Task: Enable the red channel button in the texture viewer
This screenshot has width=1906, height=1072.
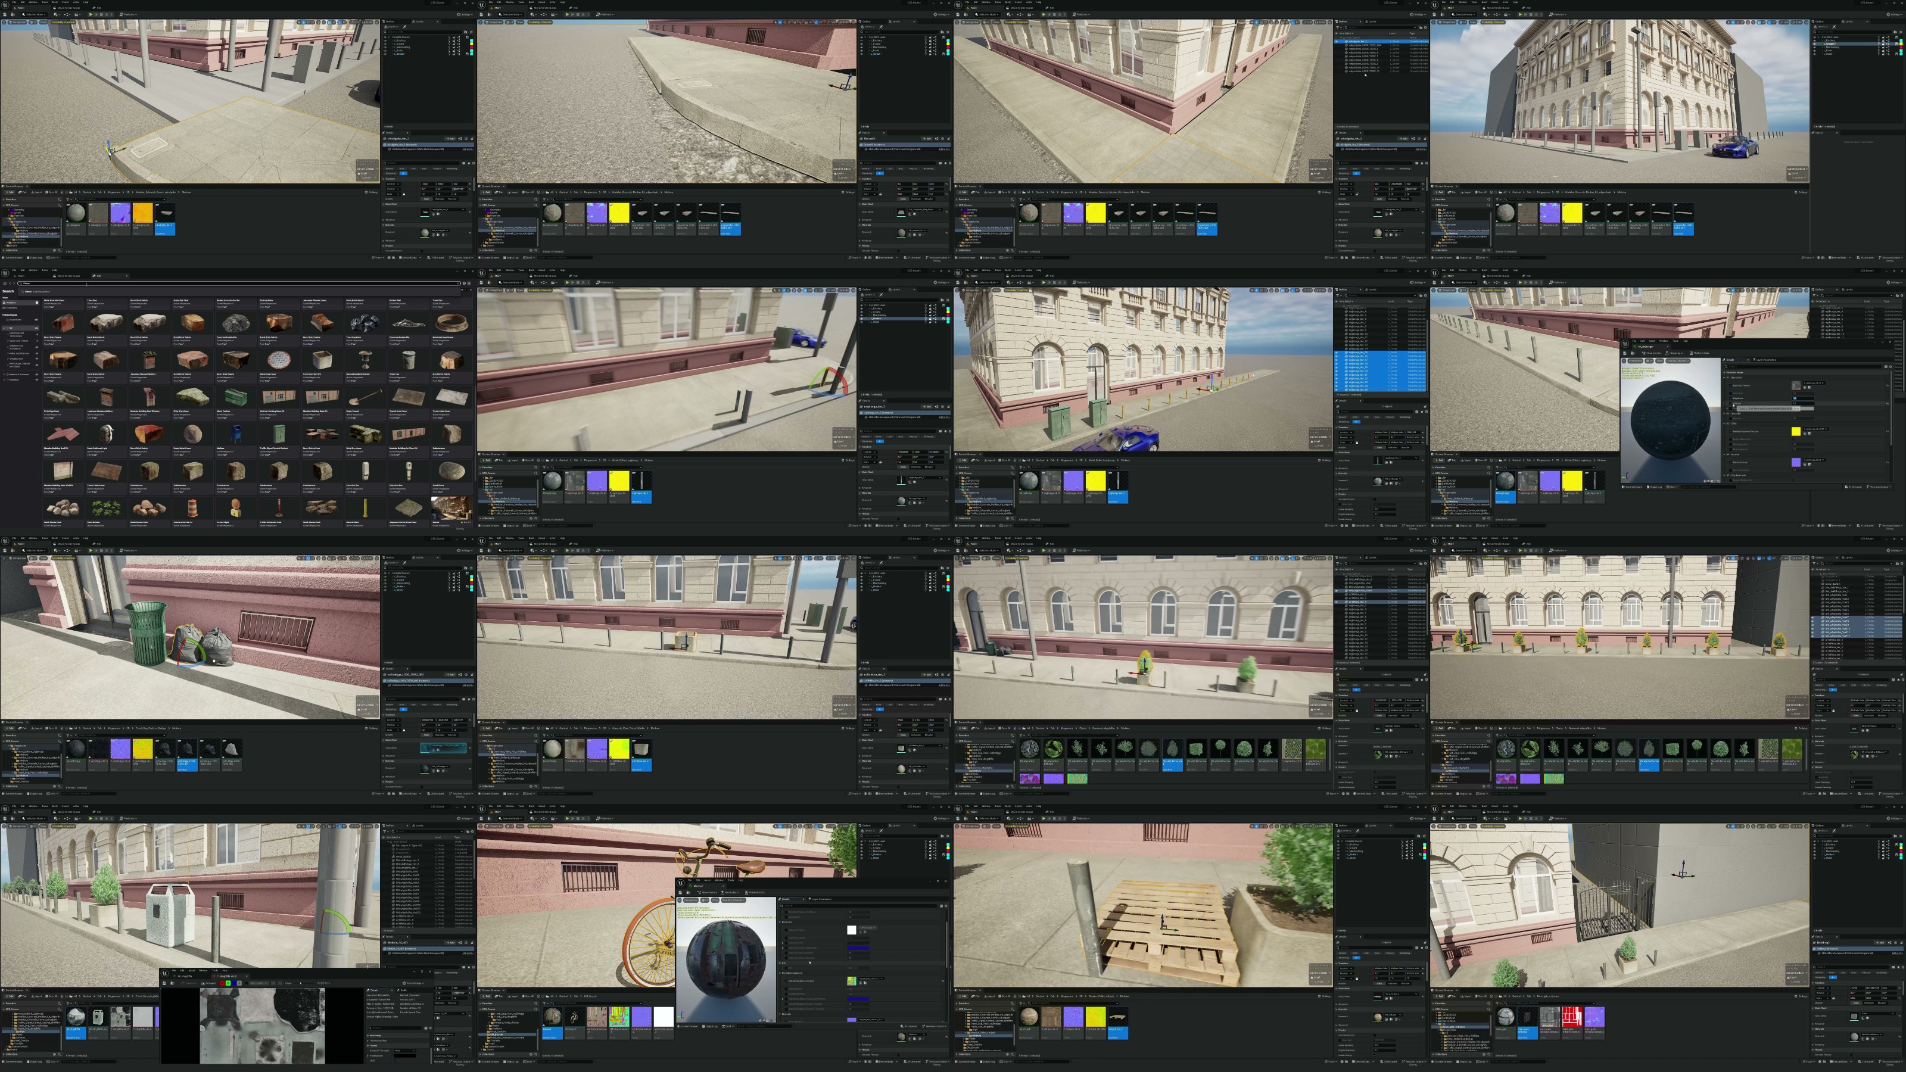Action: click(x=223, y=983)
